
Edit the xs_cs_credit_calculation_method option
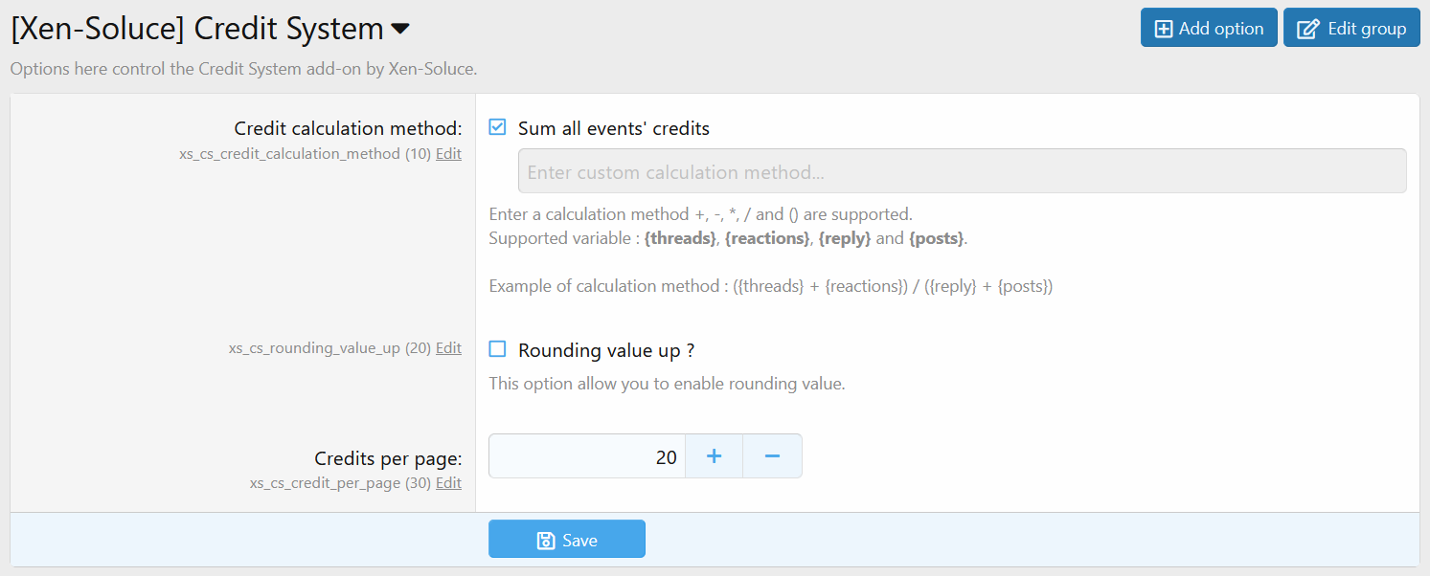coord(448,153)
